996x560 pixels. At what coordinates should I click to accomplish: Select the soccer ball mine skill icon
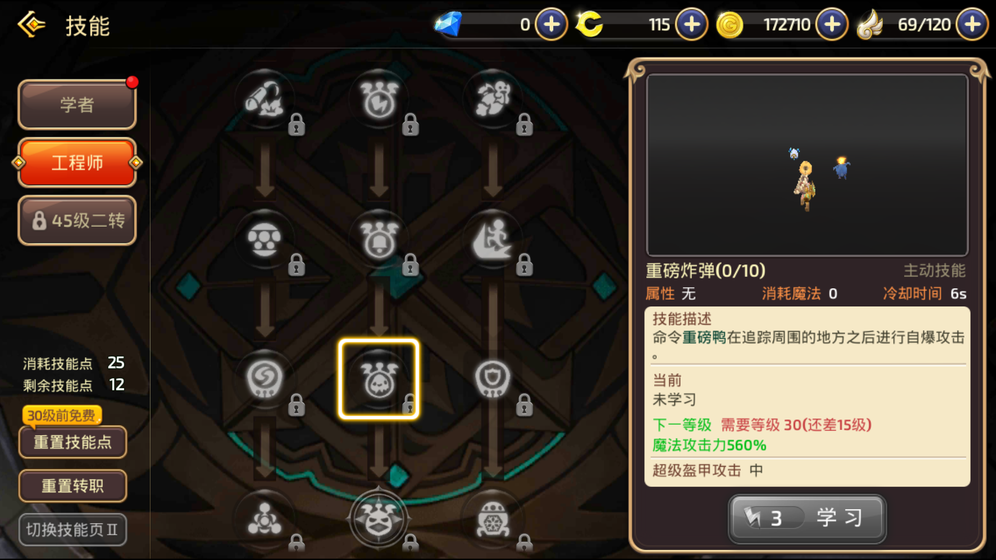(265, 240)
